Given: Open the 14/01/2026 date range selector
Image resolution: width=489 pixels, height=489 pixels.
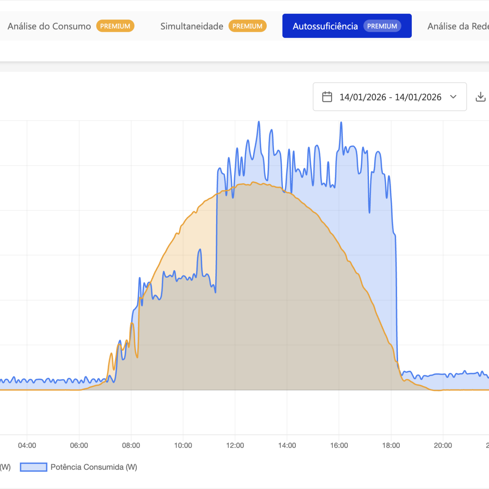Looking at the screenshot, I should pos(390,97).
